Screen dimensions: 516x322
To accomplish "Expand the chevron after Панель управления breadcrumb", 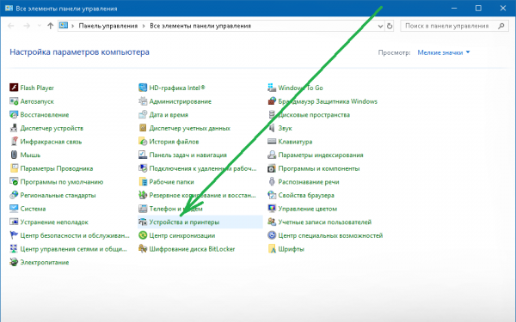I will [x=144, y=26].
